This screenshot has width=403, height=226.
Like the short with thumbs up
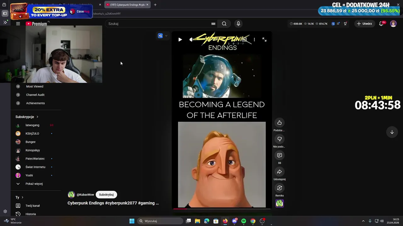click(x=279, y=123)
